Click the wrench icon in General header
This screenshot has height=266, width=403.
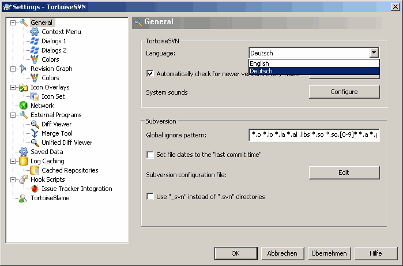click(138, 23)
